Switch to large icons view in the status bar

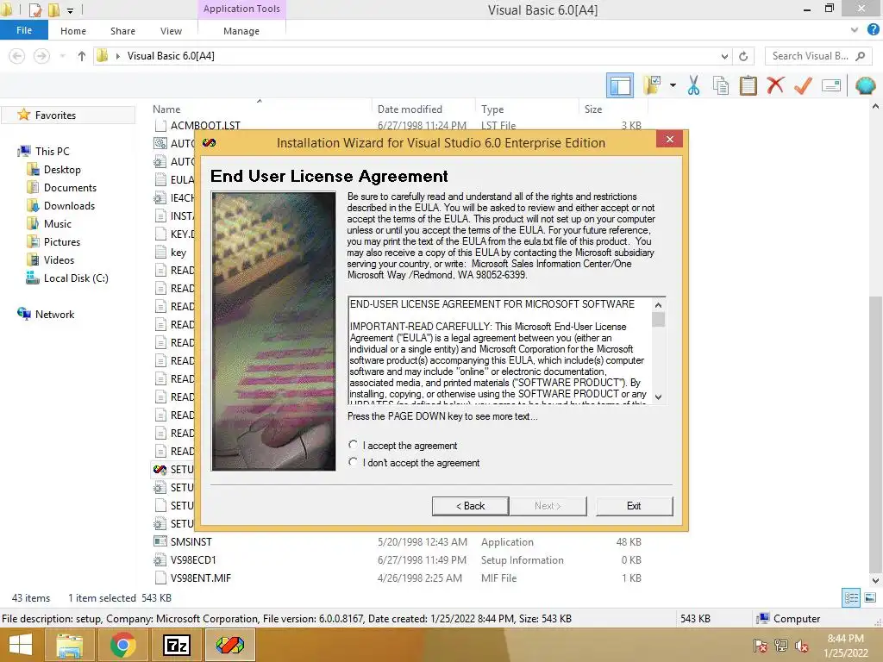tap(870, 597)
